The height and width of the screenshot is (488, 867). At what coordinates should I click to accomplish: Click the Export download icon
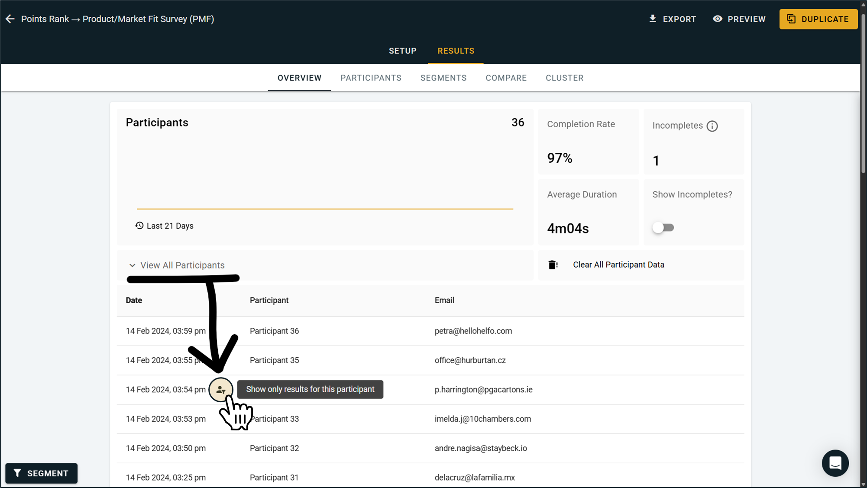click(653, 19)
